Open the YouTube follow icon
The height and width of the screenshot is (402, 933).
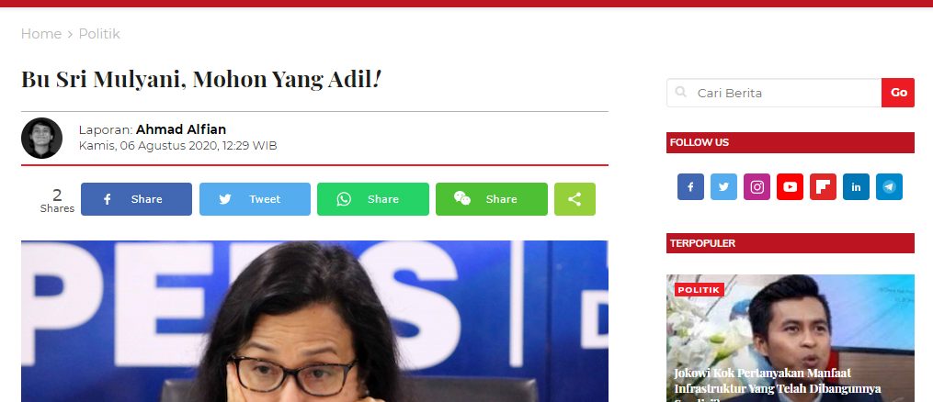(790, 186)
